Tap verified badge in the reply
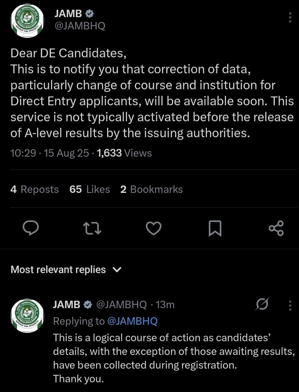This screenshot has width=299, height=392. (88, 304)
